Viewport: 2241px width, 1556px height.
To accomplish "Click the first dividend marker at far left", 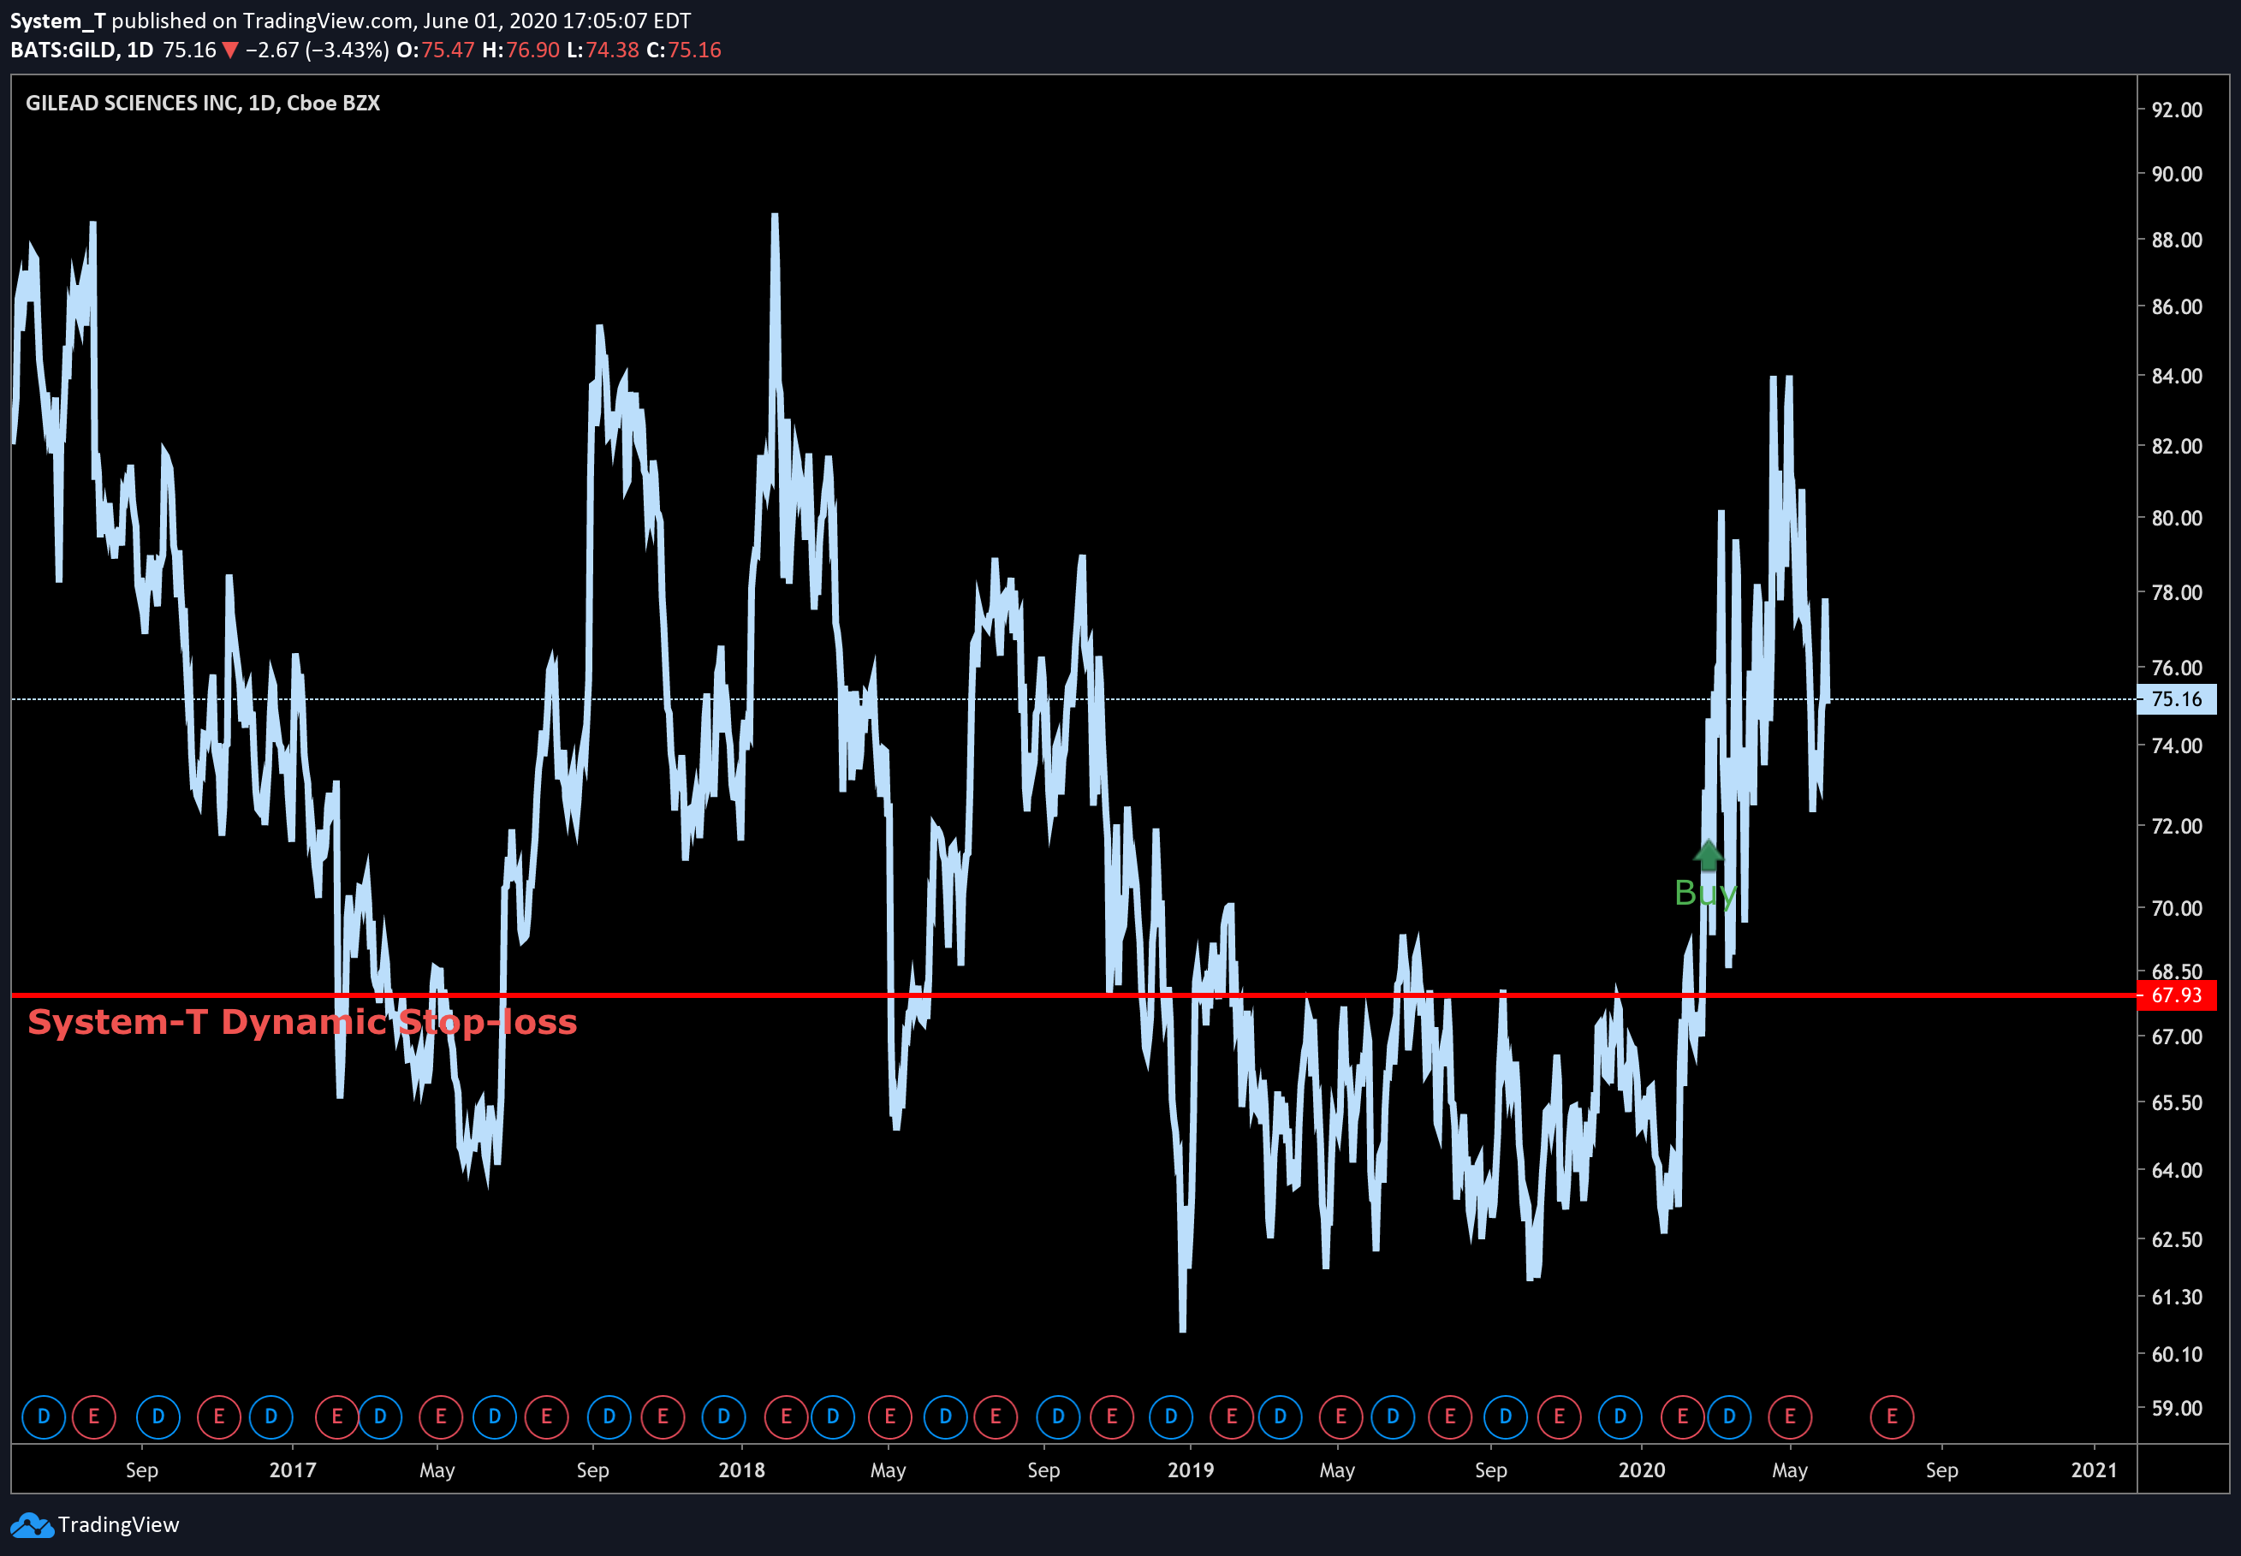I will point(43,1416).
